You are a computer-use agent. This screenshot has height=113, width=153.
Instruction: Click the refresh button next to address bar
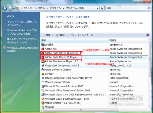tap(102, 8)
